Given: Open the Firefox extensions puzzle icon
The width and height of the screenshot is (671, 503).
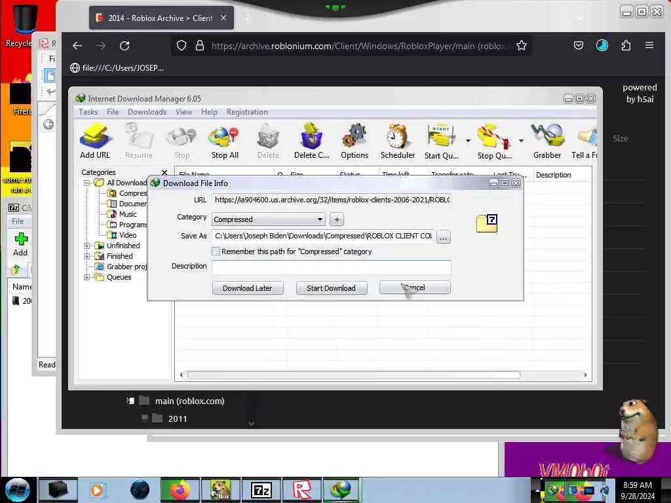Looking at the screenshot, I should [626, 45].
